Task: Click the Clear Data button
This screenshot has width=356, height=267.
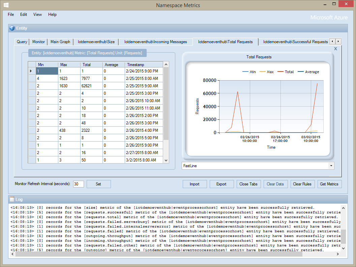Action: click(275, 184)
